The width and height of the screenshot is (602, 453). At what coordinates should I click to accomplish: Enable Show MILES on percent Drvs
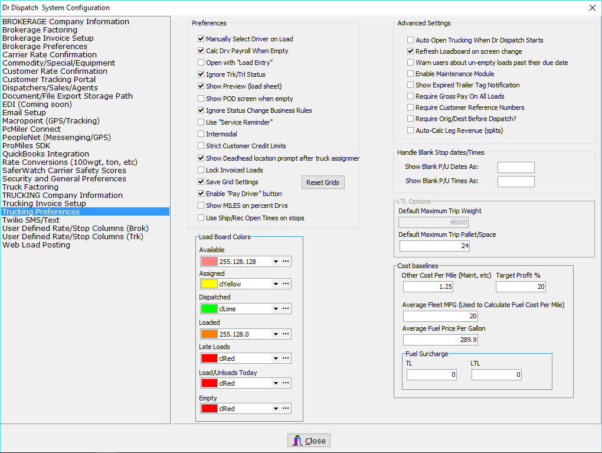tap(201, 206)
